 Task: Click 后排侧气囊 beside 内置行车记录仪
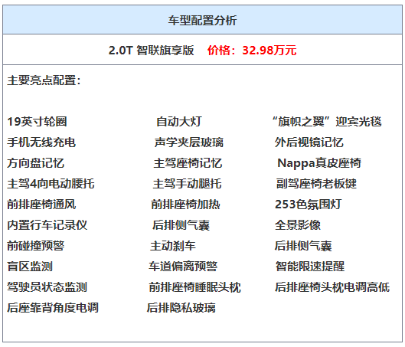[181, 225]
